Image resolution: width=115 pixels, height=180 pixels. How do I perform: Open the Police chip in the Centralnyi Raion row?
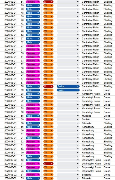68,86
